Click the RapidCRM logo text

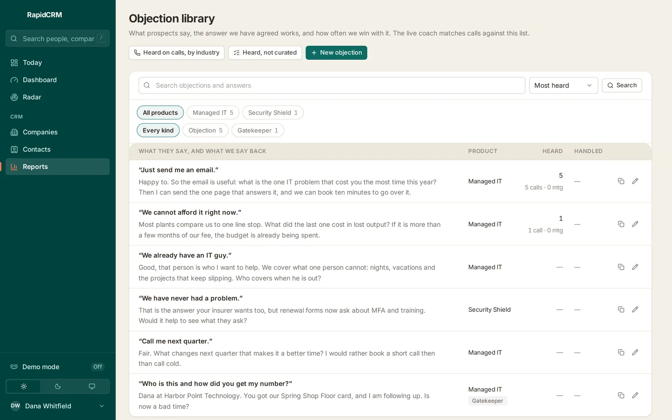[44, 15]
